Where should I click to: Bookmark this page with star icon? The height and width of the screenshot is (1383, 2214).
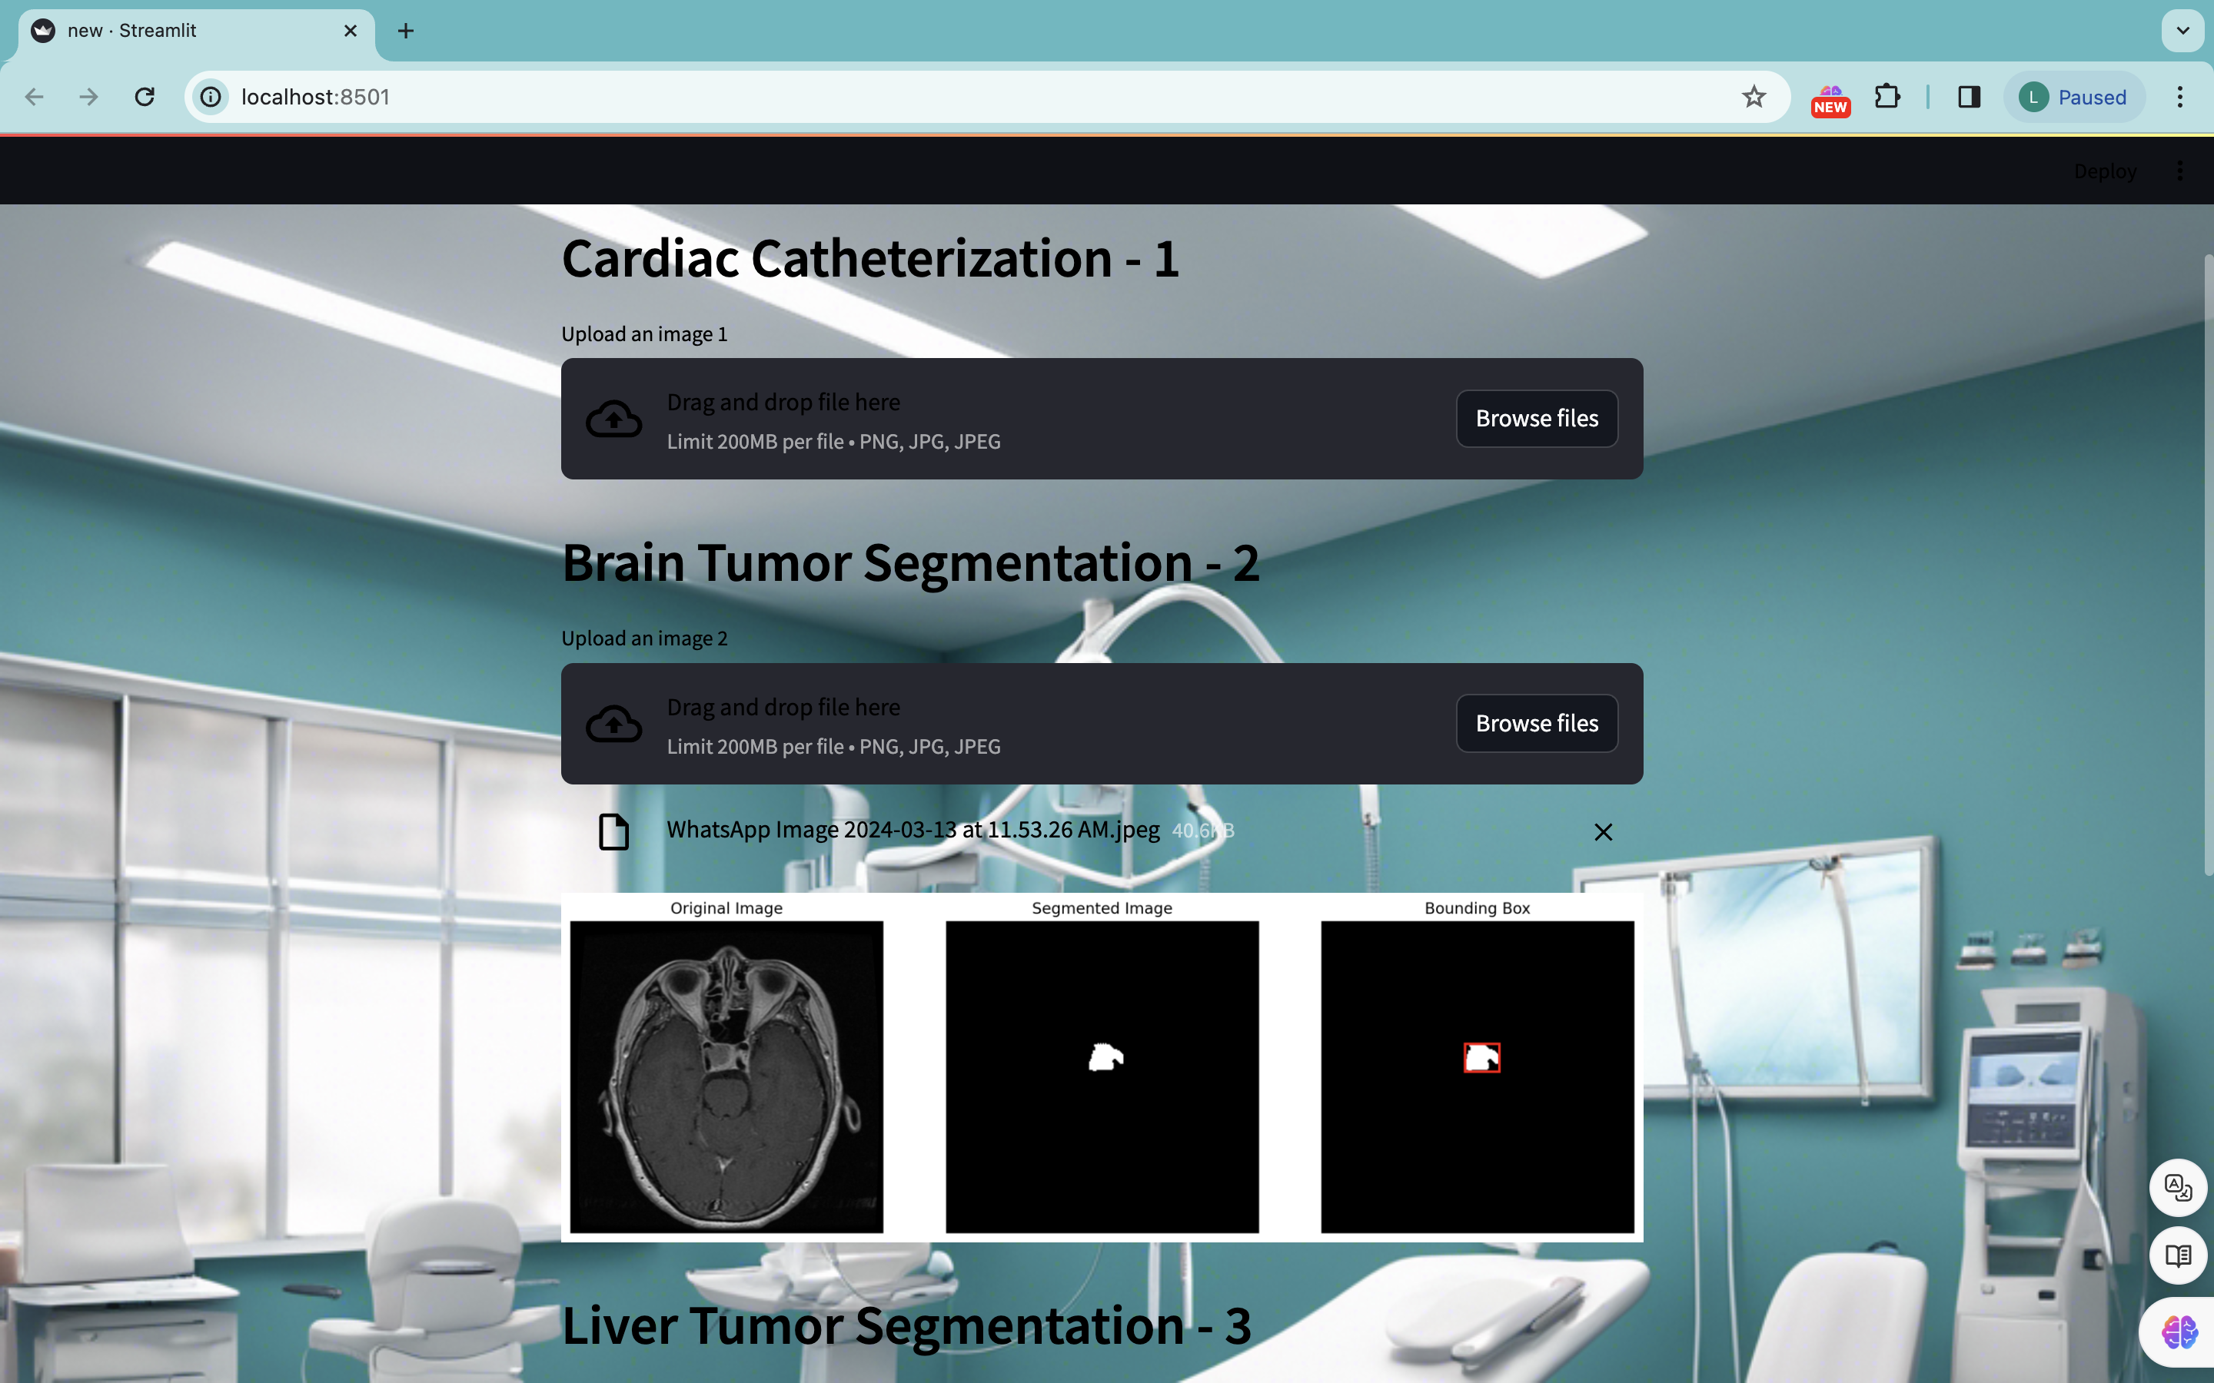(1753, 97)
